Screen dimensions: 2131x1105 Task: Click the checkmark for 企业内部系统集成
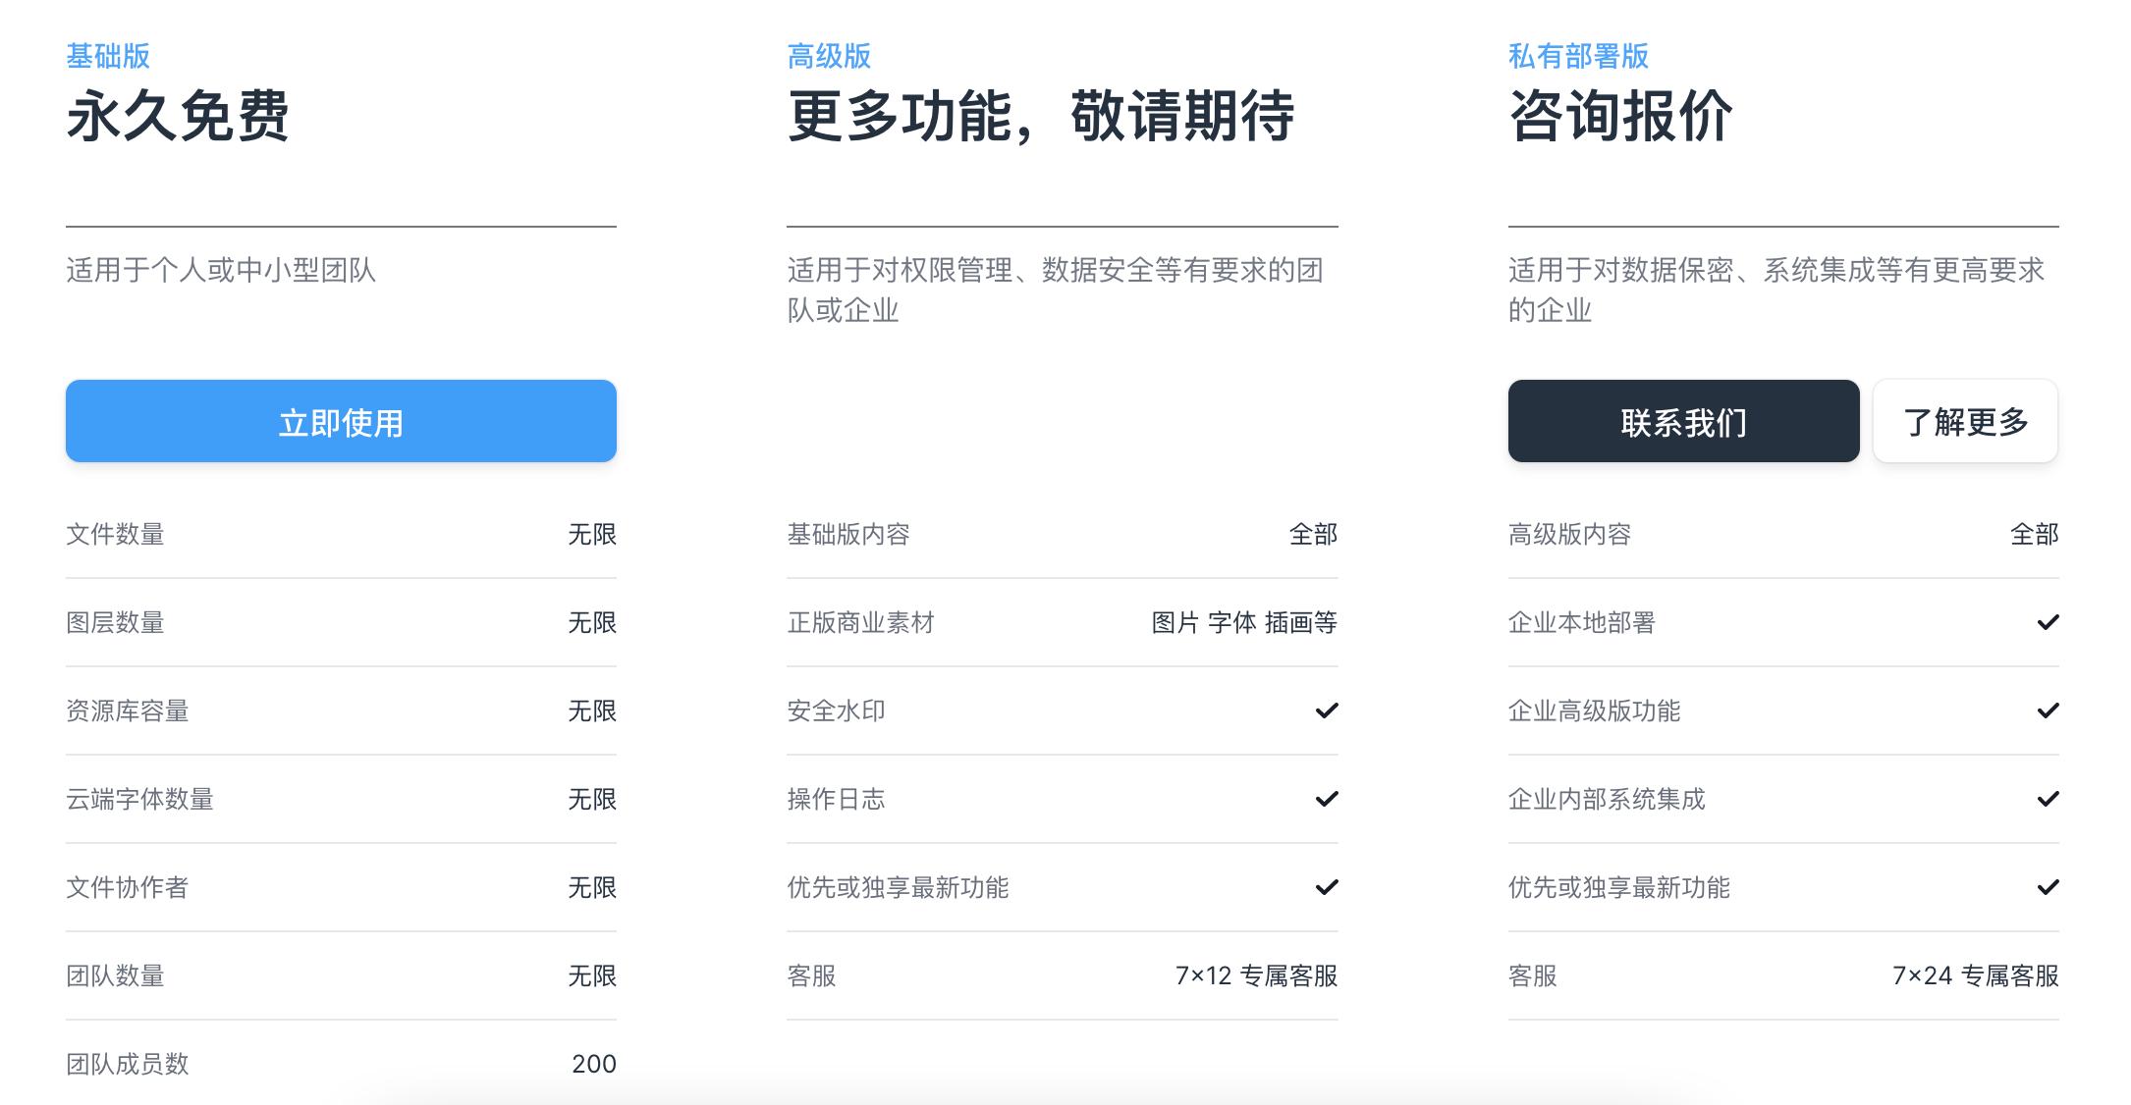2048,799
